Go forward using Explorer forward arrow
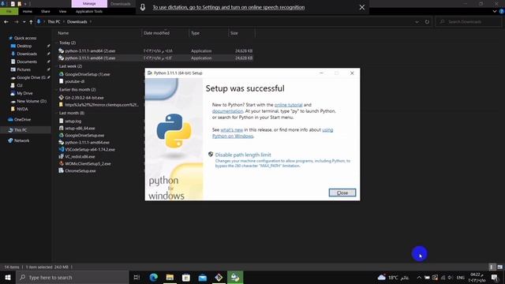Viewport: 505px width, 284px height. pos(16,22)
